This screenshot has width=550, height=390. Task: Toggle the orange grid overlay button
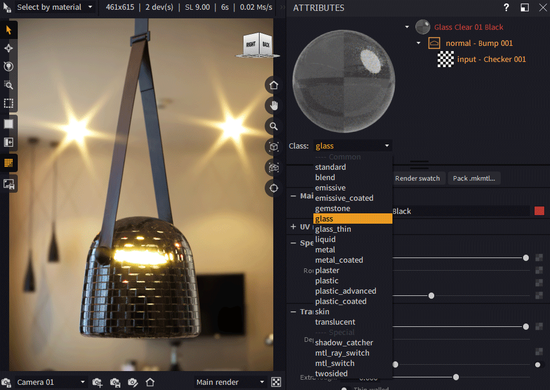(9, 163)
